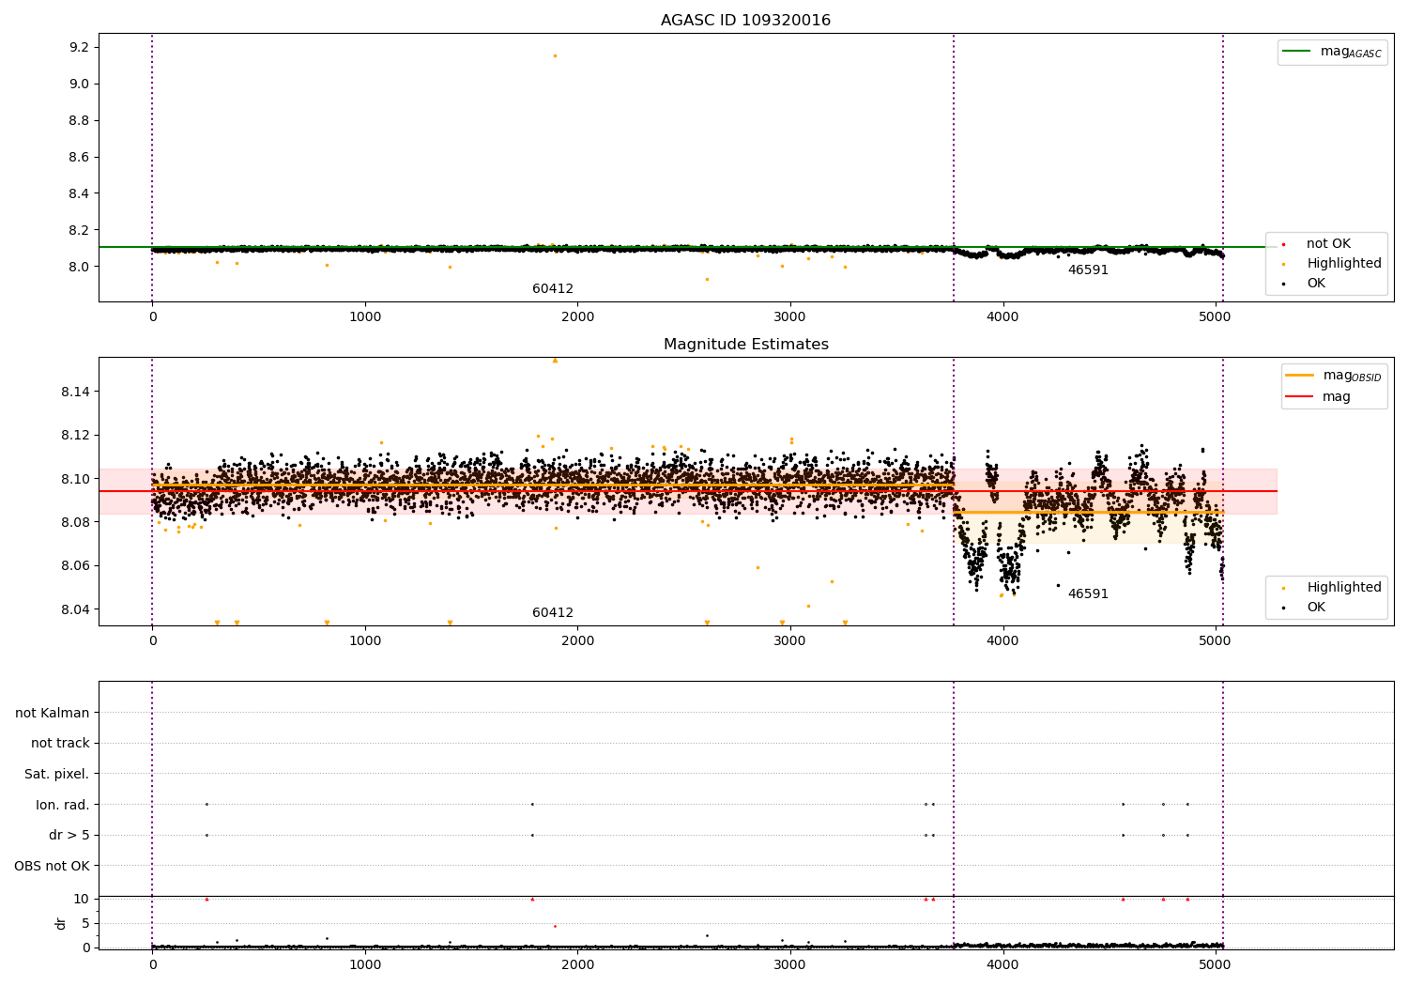
Task: Click the '46591' label in the Magnitude Estimates plot
Action: coord(1088,594)
